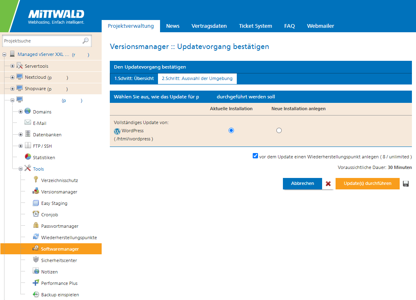
Task: Open the Ticket System tab
Action: [x=256, y=26]
